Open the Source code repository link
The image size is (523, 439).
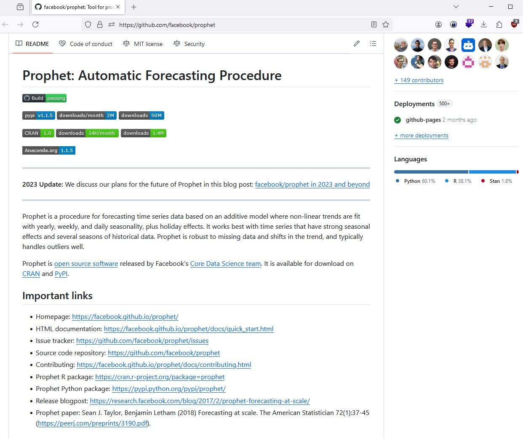point(164,353)
